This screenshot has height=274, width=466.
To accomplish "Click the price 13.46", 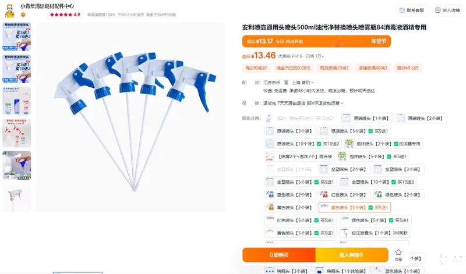I will click(263, 55).
